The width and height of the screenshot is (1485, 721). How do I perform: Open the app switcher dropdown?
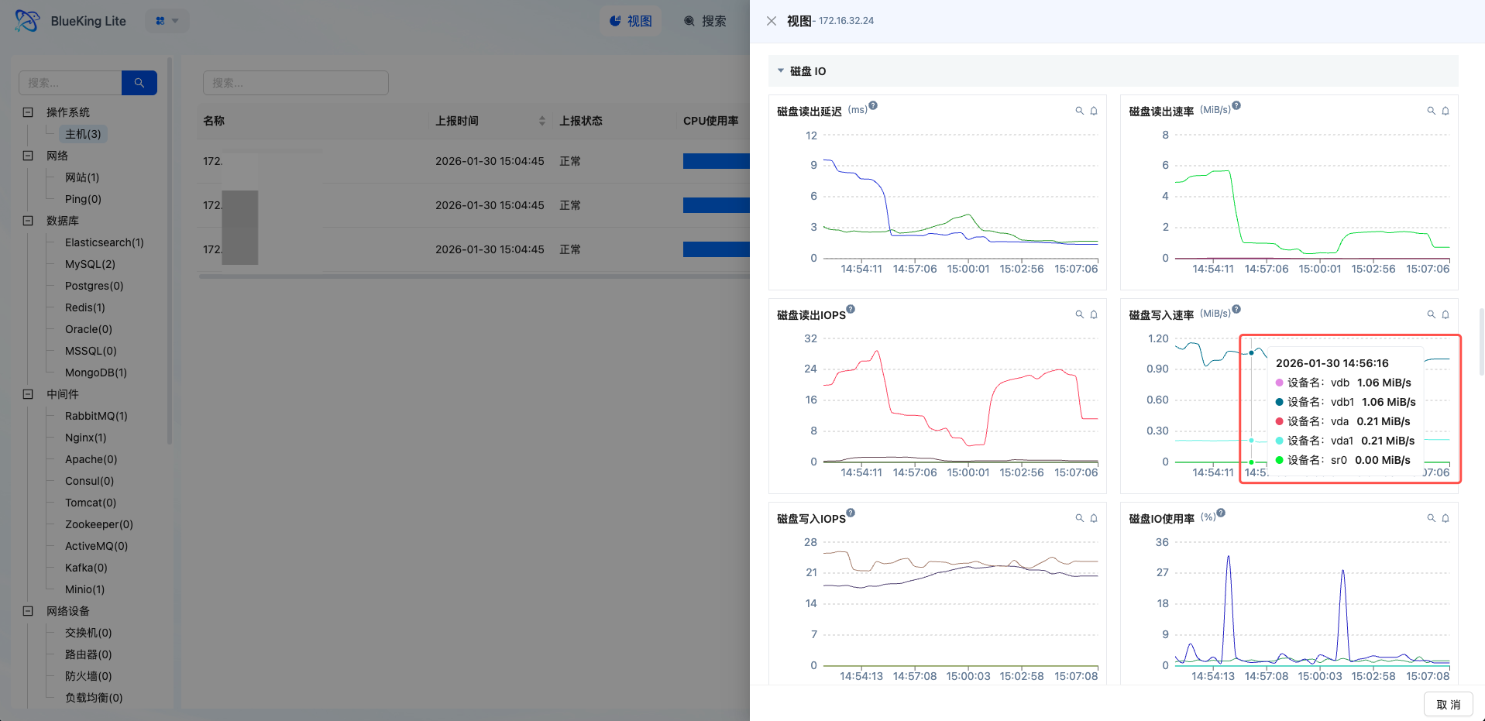(167, 21)
